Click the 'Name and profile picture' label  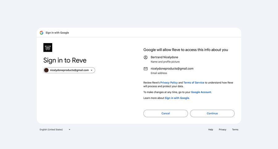pos(165,62)
